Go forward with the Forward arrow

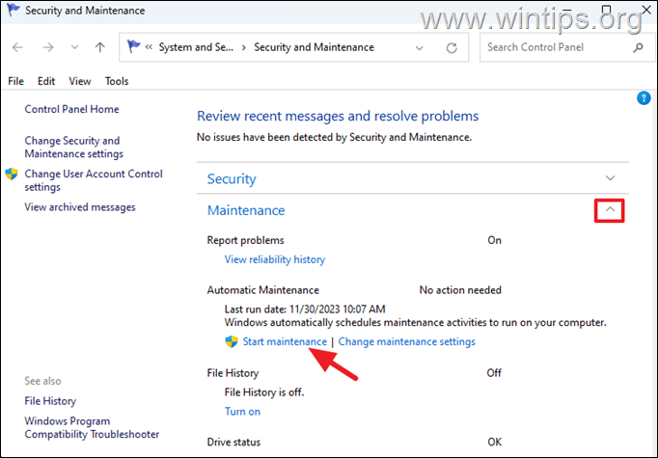click(48, 47)
